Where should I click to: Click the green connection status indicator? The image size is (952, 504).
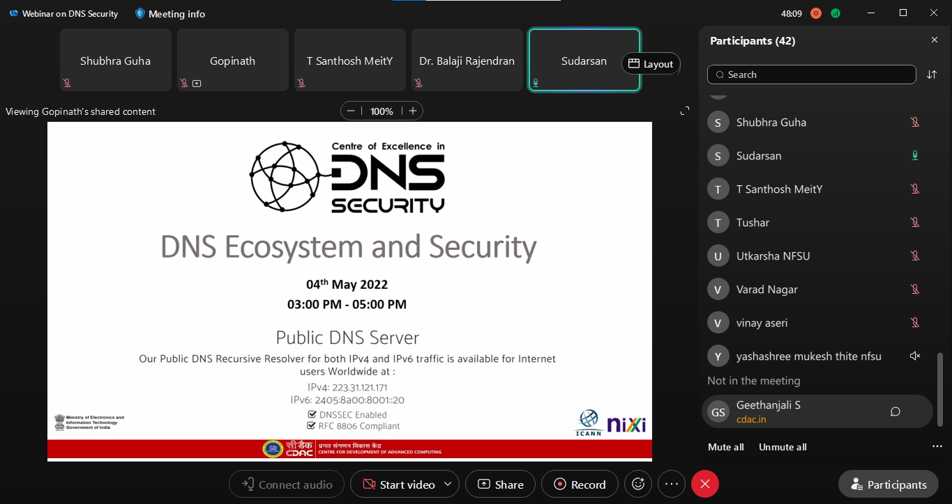(836, 13)
